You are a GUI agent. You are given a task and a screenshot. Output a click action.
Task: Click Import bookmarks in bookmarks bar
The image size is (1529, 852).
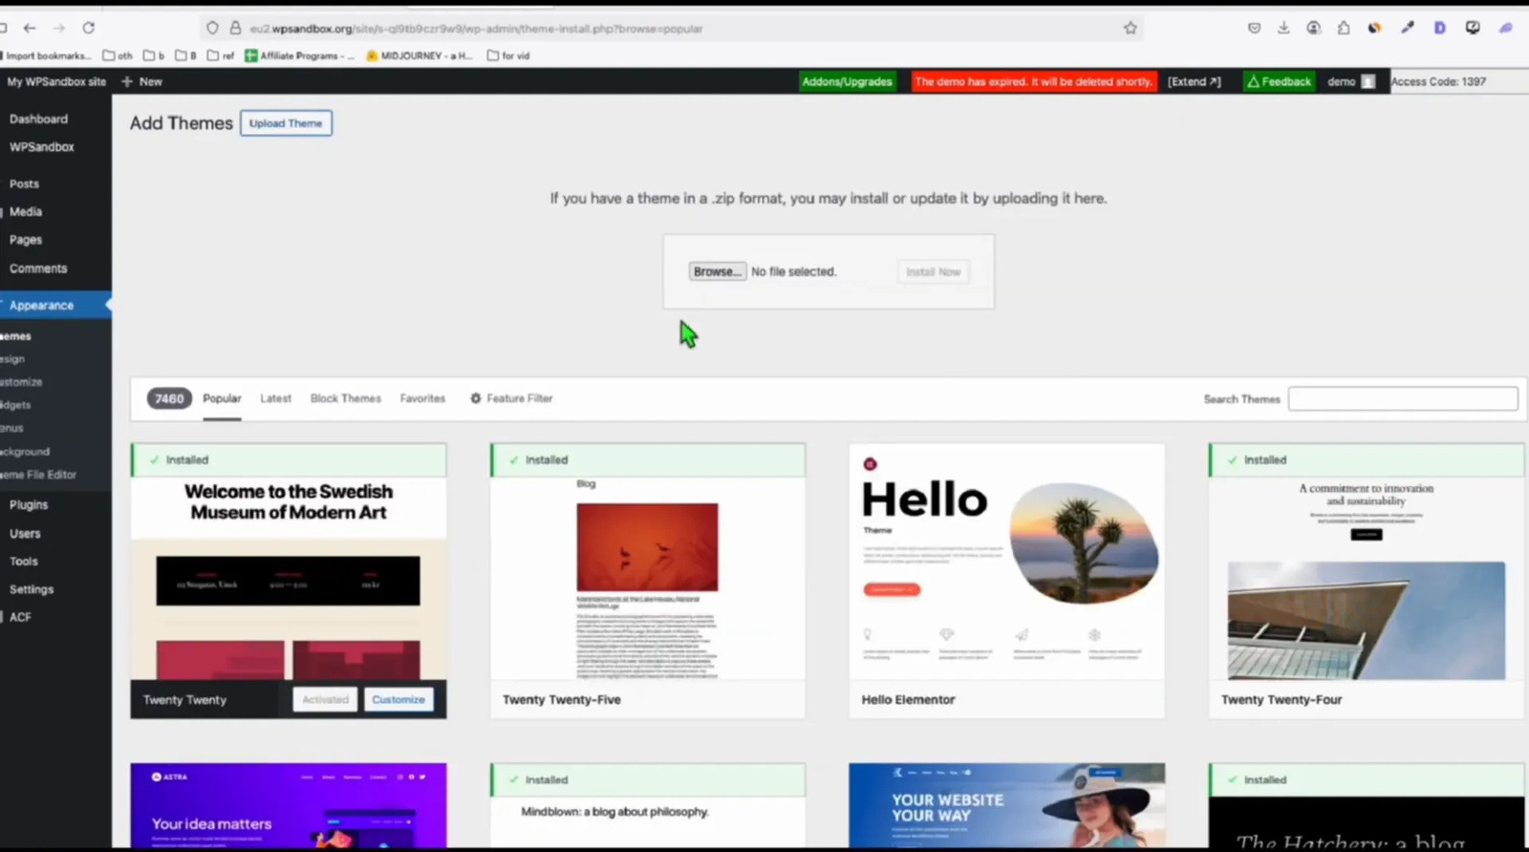click(x=47, y=55)
